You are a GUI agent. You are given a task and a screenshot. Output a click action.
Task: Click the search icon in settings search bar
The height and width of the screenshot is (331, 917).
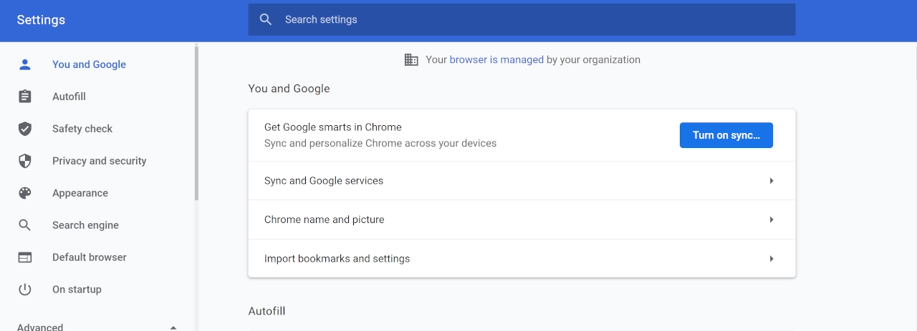click(266, 19)
